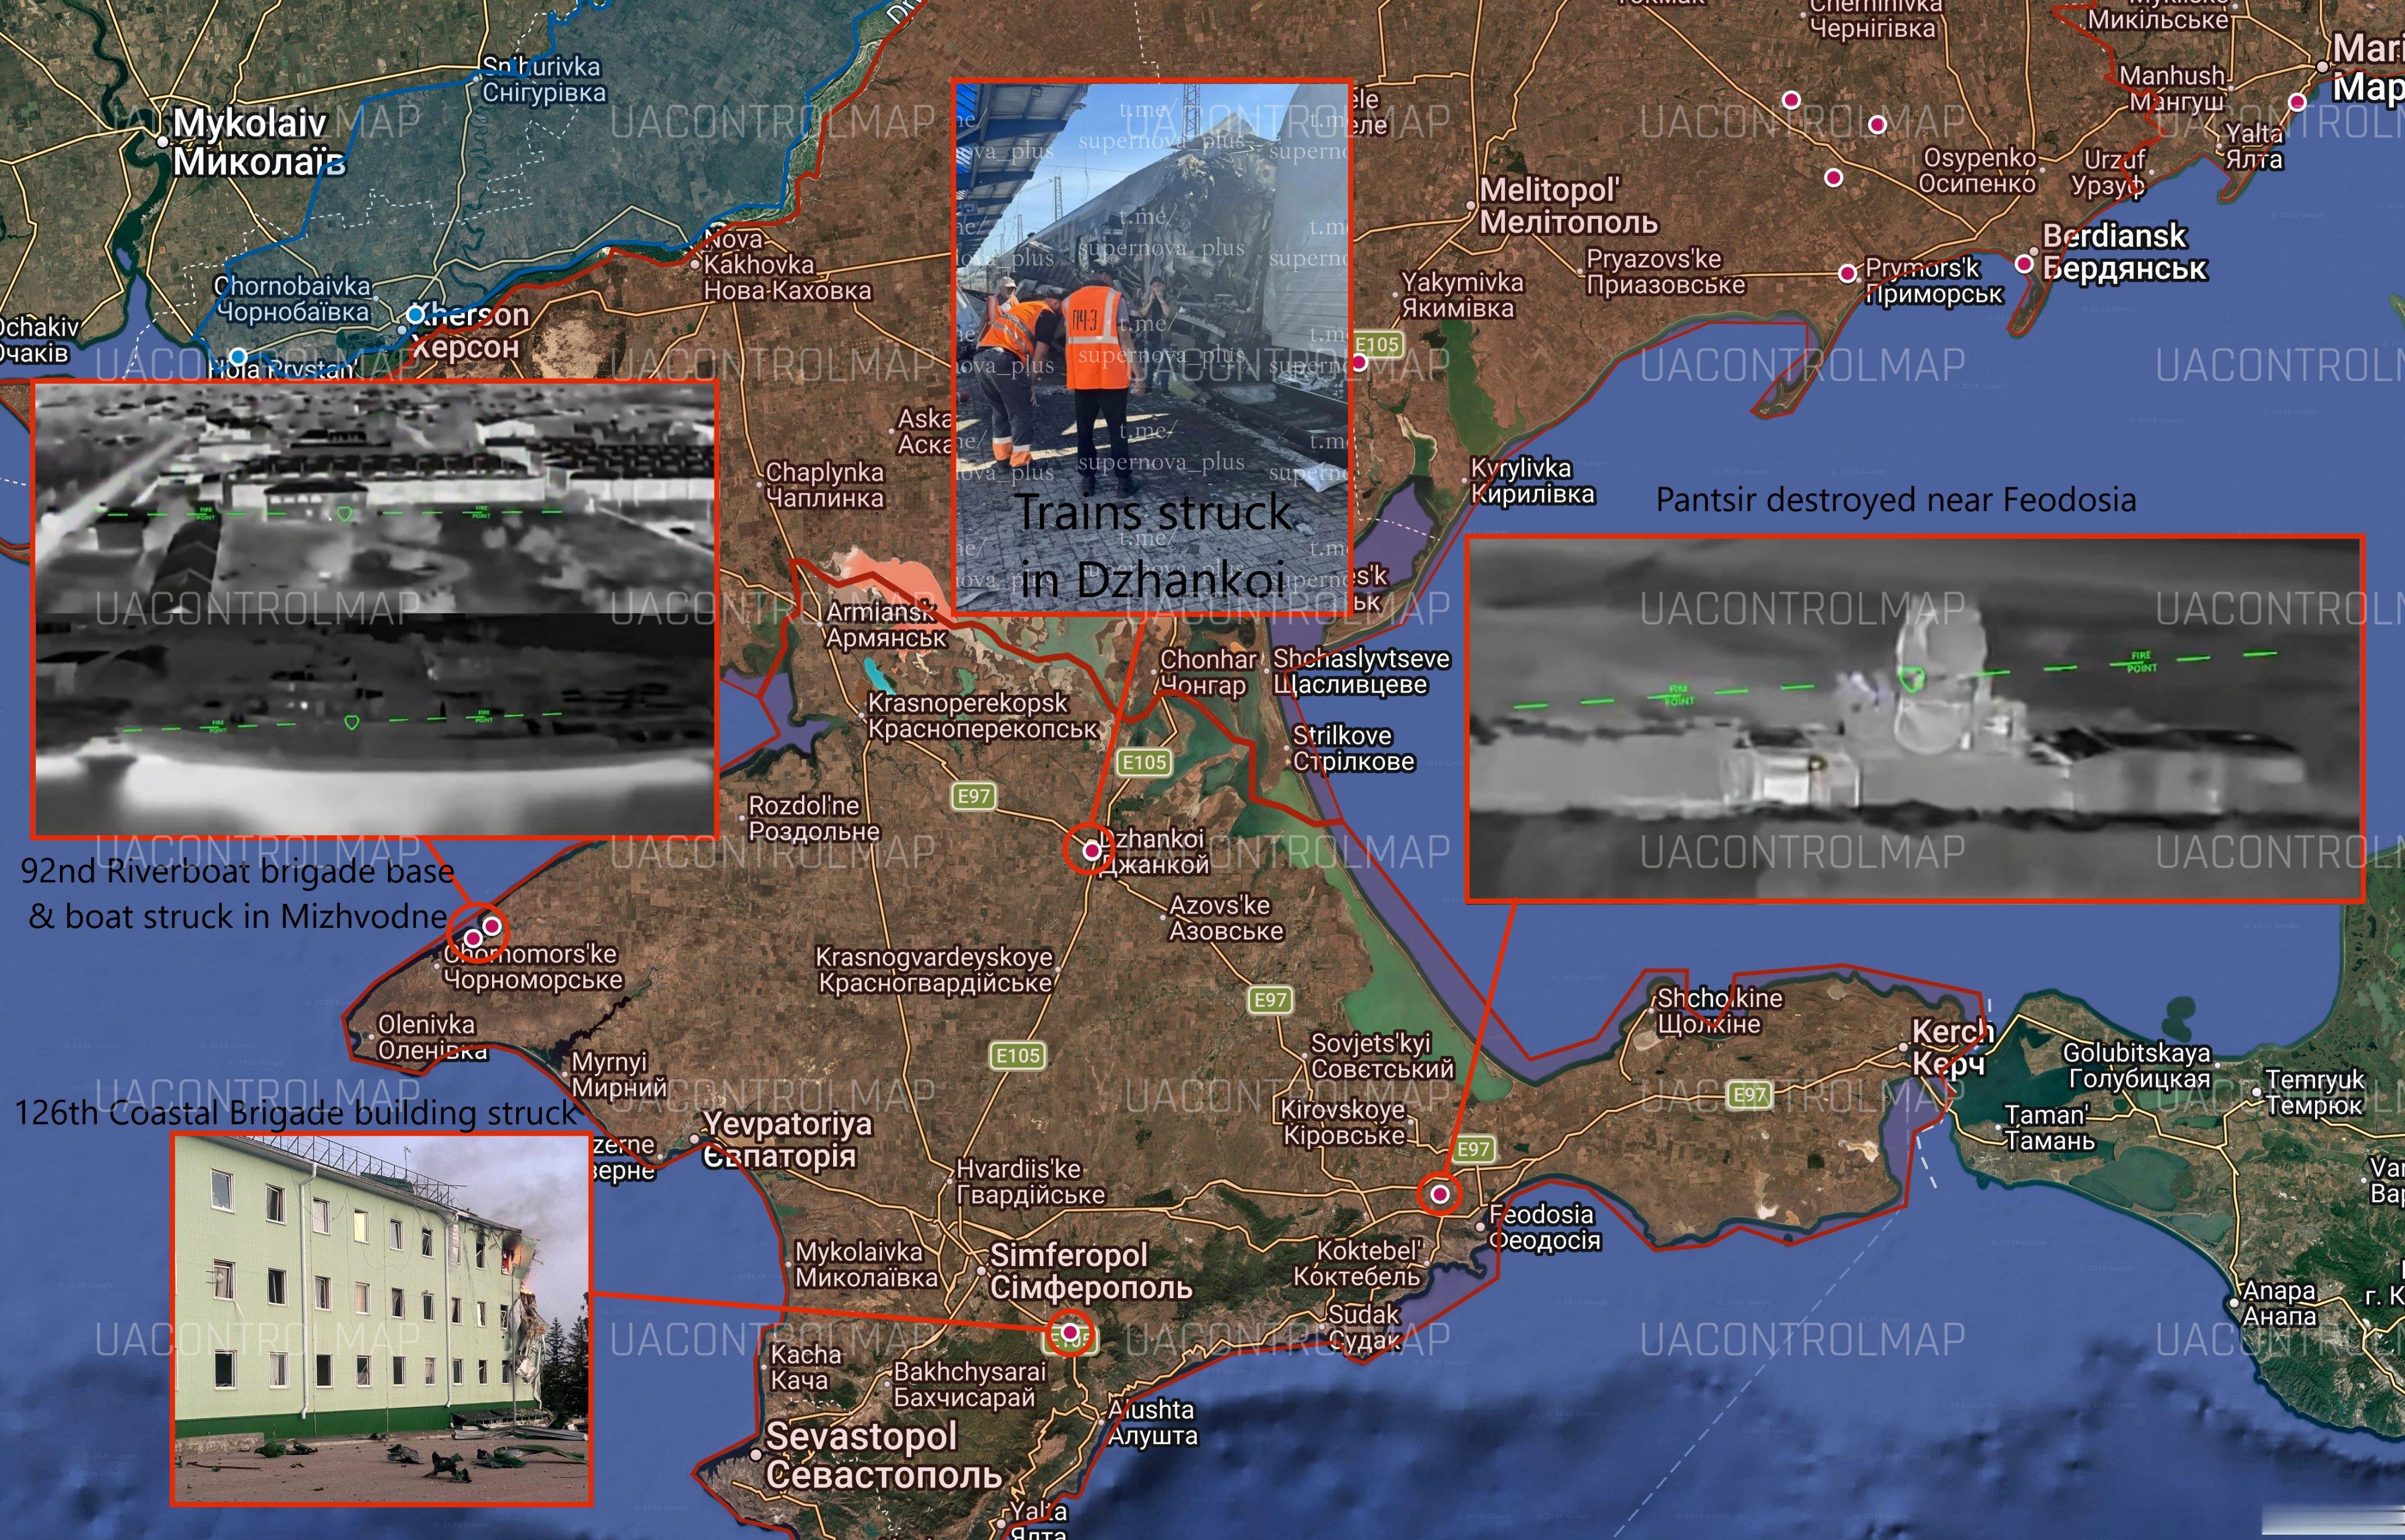2405x1540 pixels.
Task: Click the Rozdol'ne label
Action: (814, 818)
